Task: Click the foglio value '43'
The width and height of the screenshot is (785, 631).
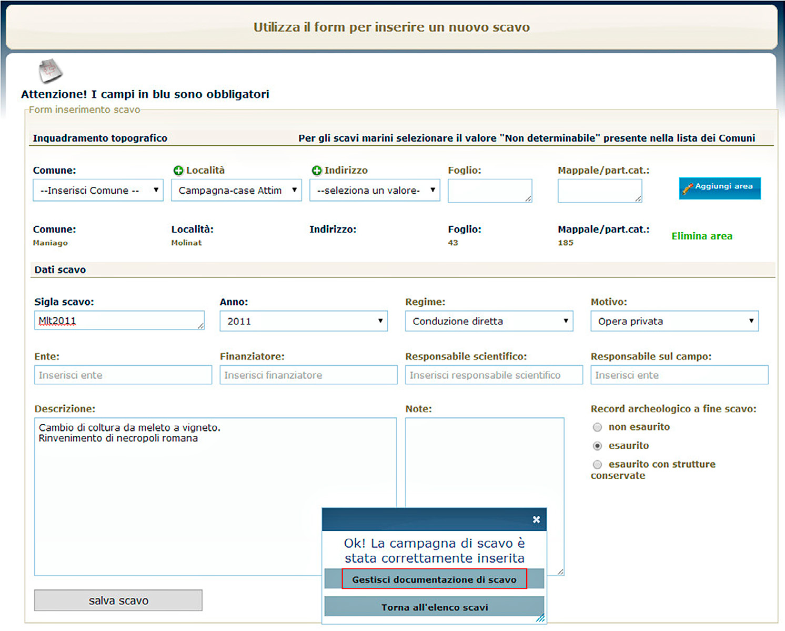Action: pyautogui.click(x=453, y=243)
